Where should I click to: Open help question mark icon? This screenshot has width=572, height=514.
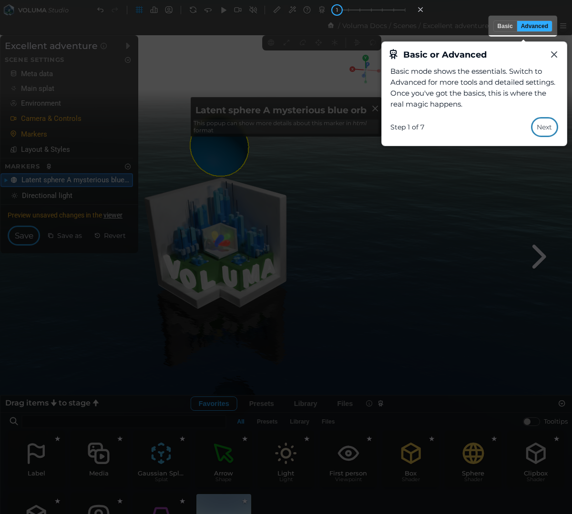pyautogui.click(x=307, y=10)
